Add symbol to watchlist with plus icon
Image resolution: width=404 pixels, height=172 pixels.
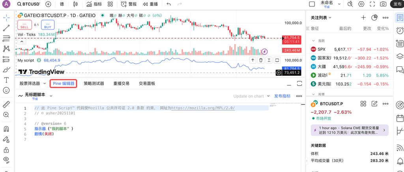point(363,18)
